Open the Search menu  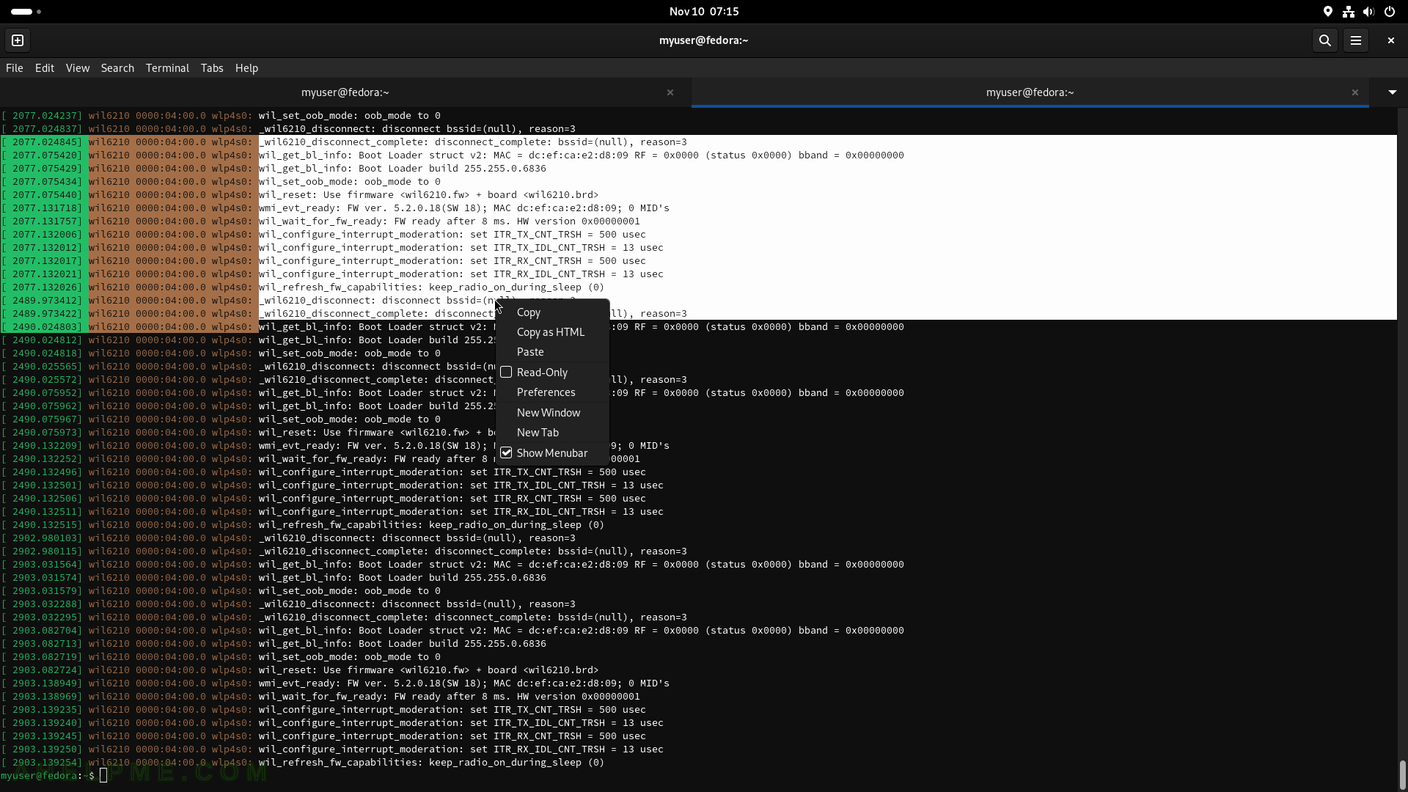(117, 68)
